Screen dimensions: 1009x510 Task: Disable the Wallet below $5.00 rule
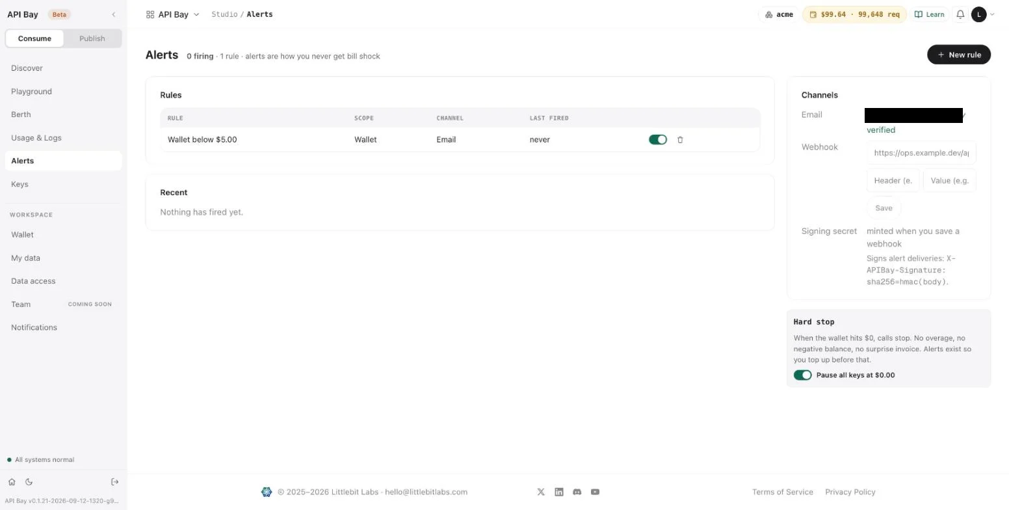pos(658,140)
